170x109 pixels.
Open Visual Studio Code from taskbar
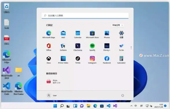108,106
